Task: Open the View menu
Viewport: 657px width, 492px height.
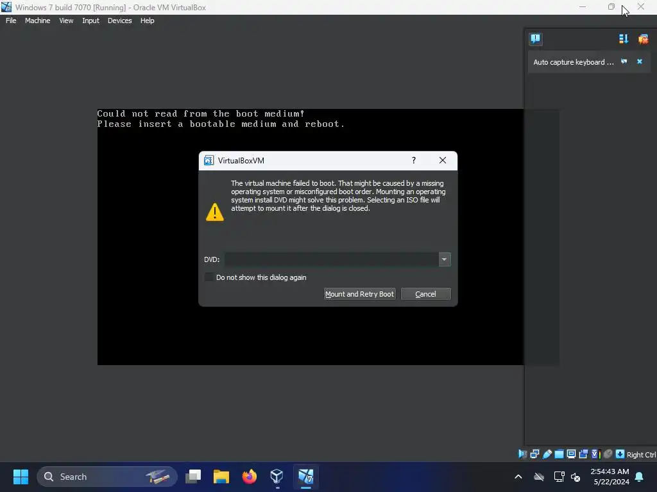Action: [66, 20]
